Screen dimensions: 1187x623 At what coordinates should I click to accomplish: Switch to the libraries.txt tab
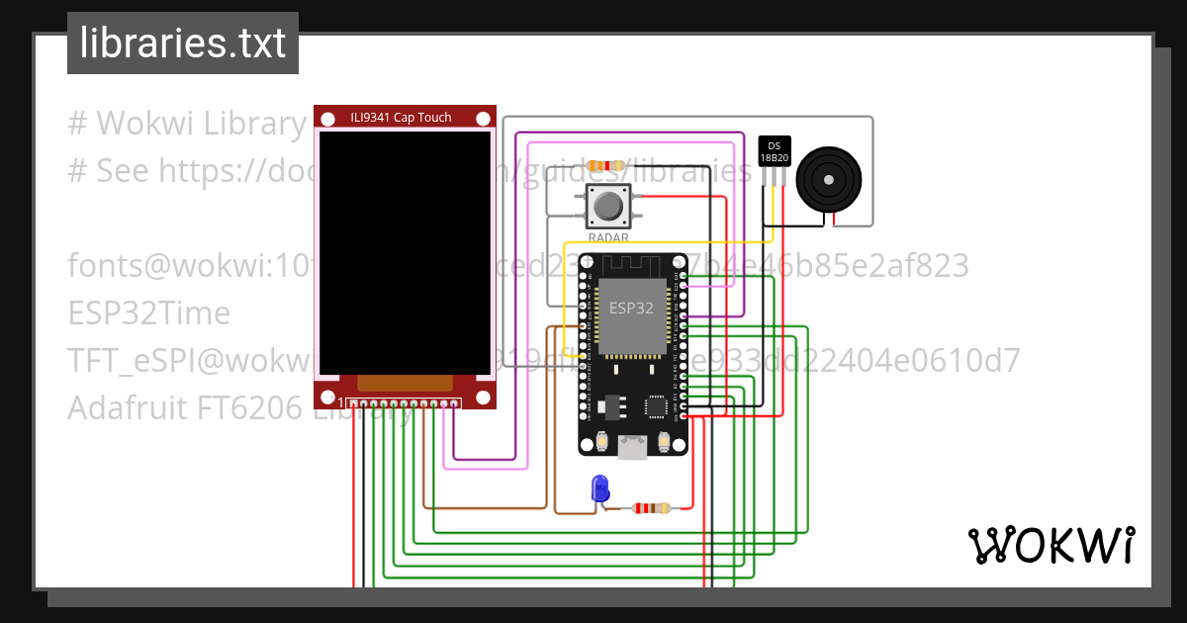[x=182, y=42]
